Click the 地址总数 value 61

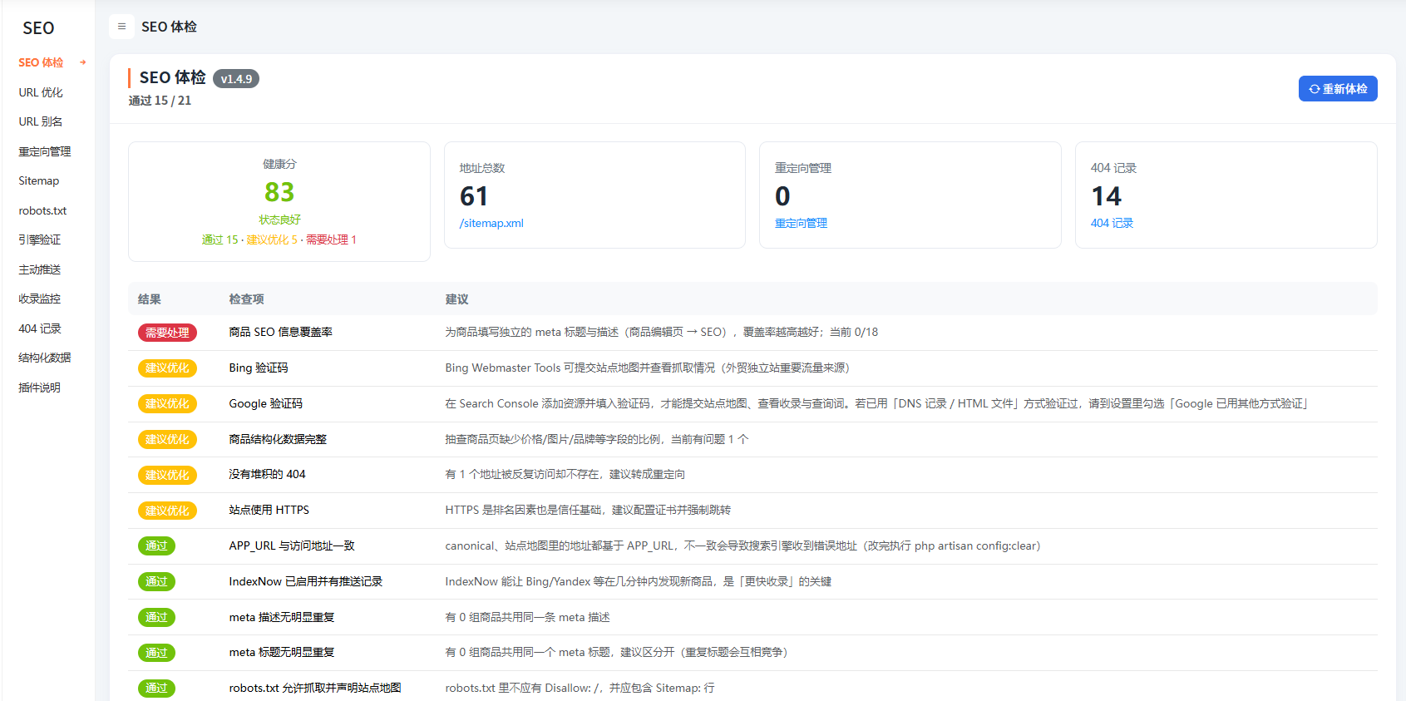pos(474,196)
